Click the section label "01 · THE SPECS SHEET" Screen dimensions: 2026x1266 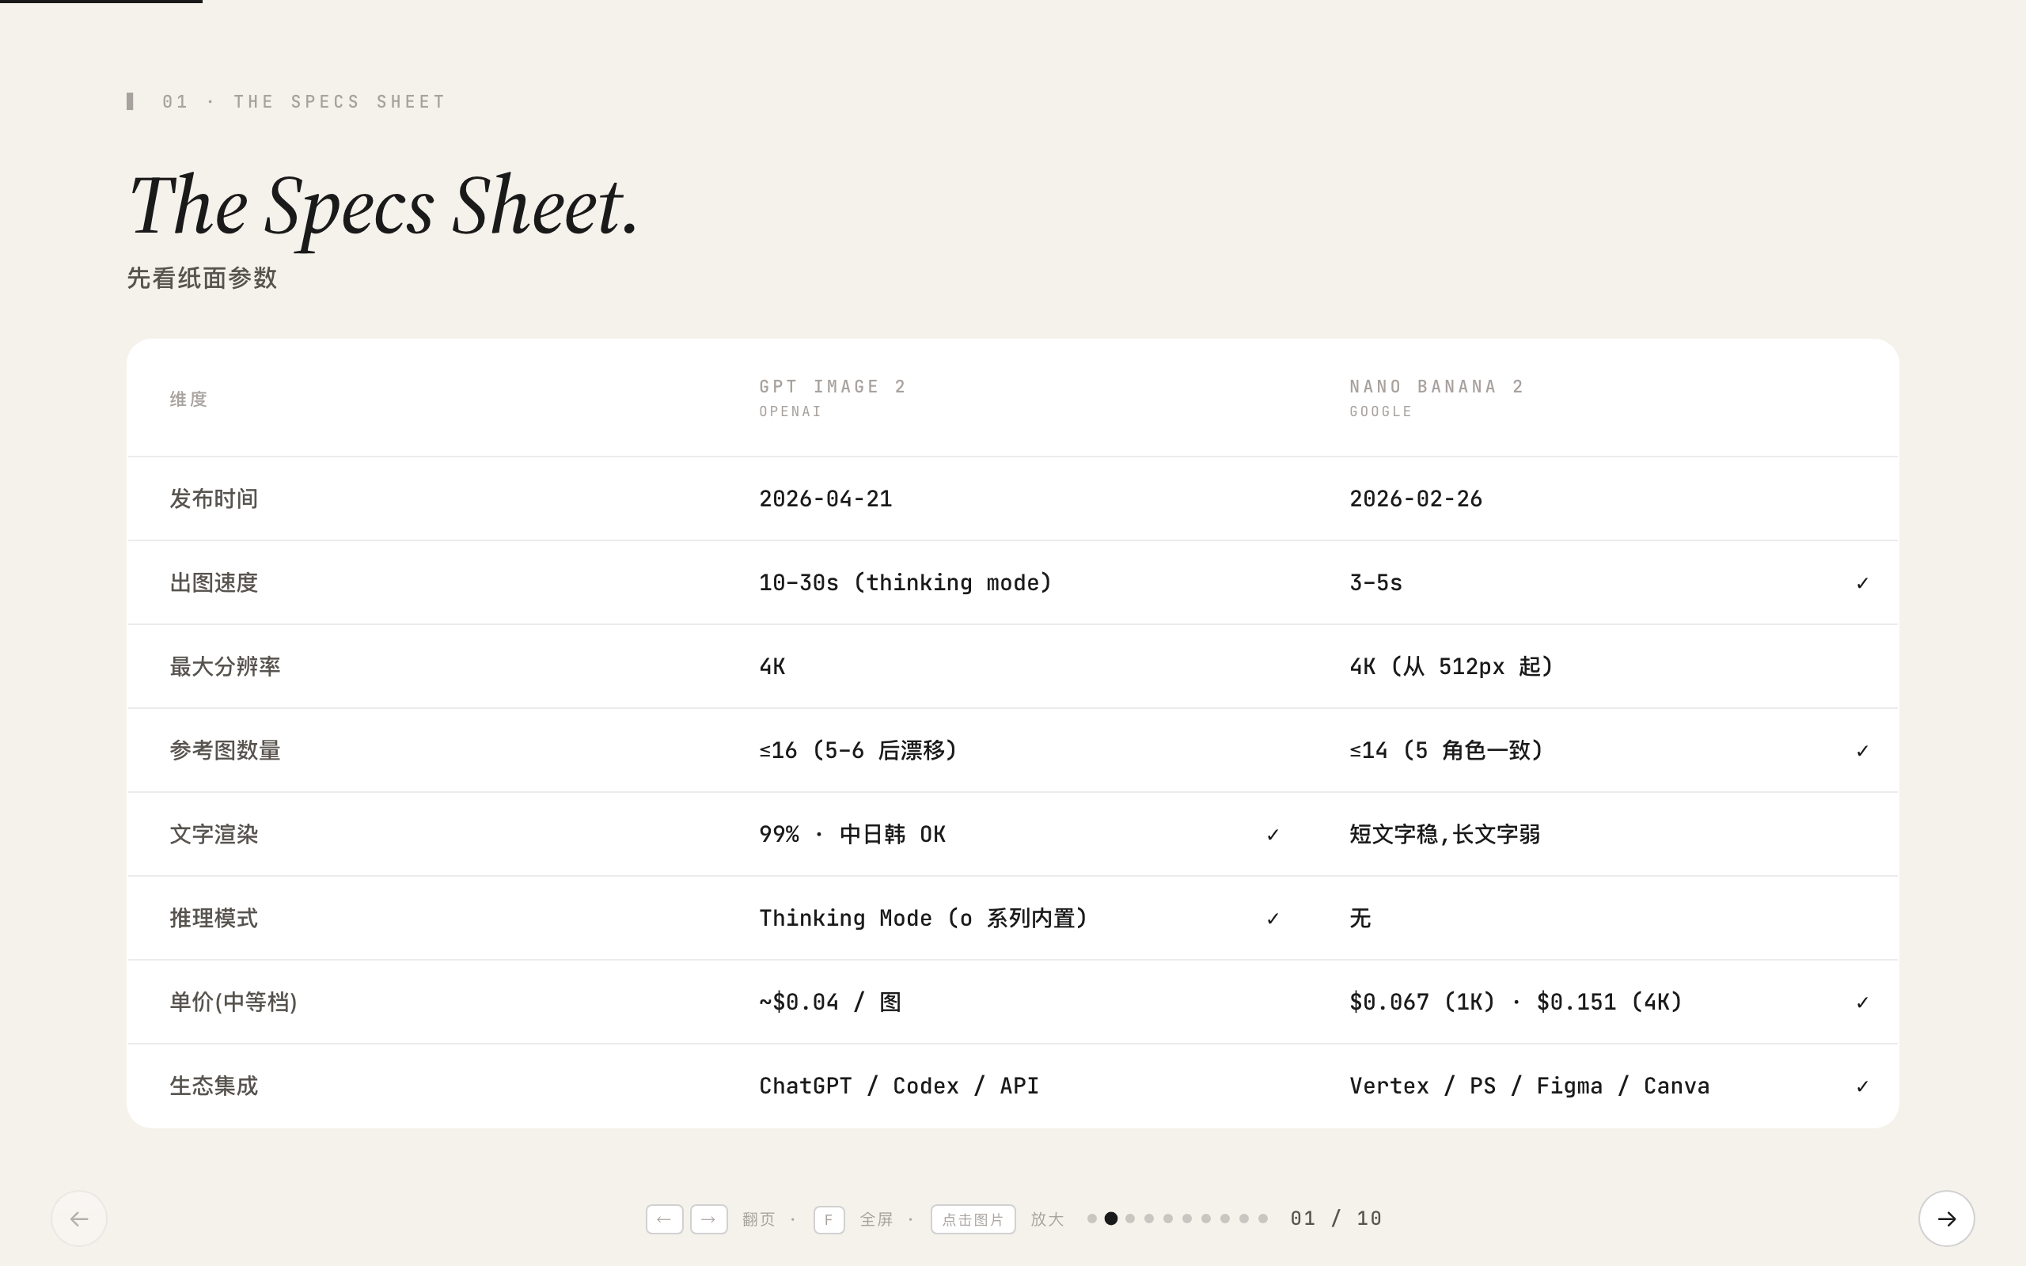(304, 101)
